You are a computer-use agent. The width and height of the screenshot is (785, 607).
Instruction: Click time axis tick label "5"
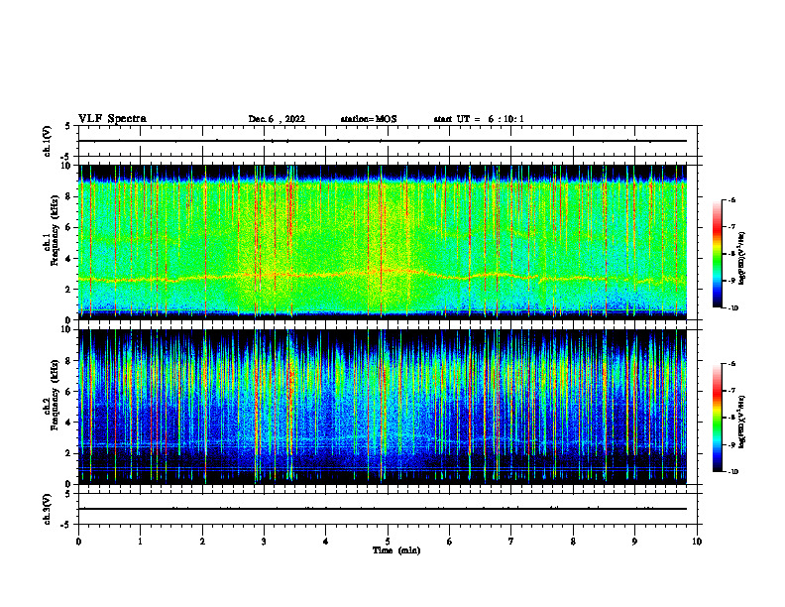tap(388, 542)
